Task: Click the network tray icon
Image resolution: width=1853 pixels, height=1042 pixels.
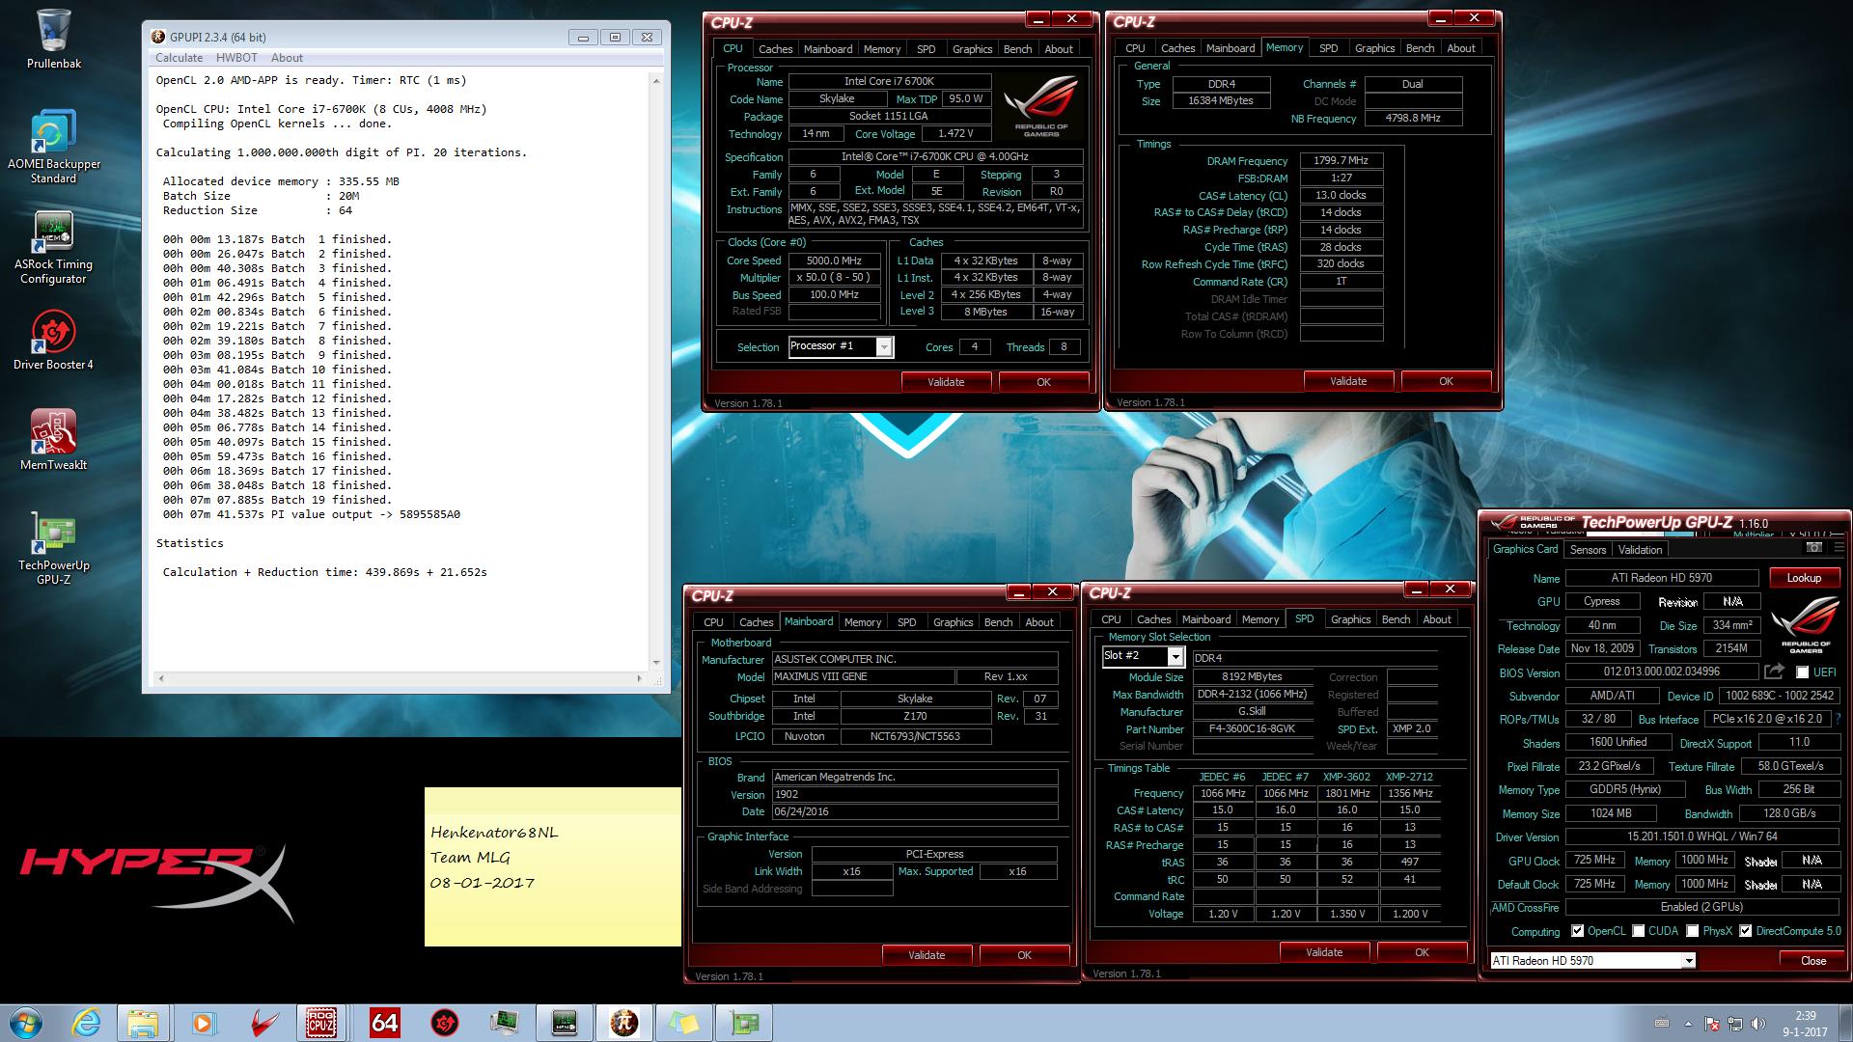Action: coord(1735,1024)
